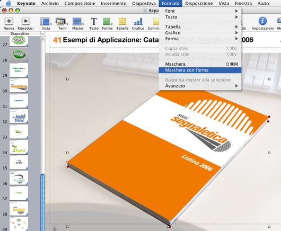Open the Inserimento menu

[x=113, y=3]
